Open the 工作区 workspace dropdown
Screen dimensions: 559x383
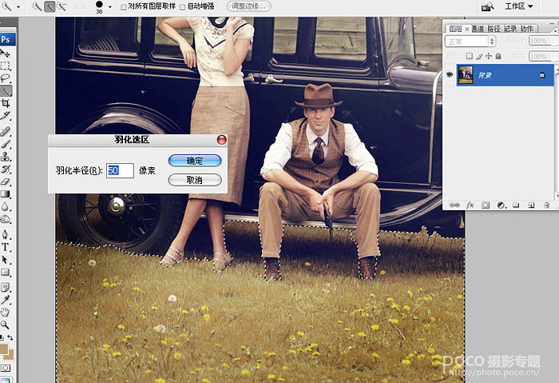(519, 6)
